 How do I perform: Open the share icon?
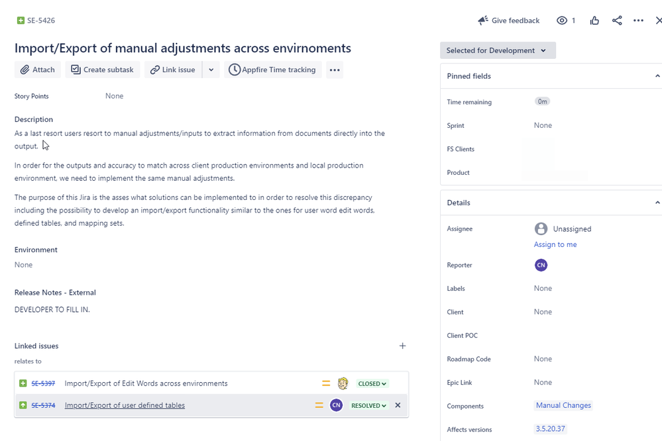pyautogui.click(x=617, y=21)
